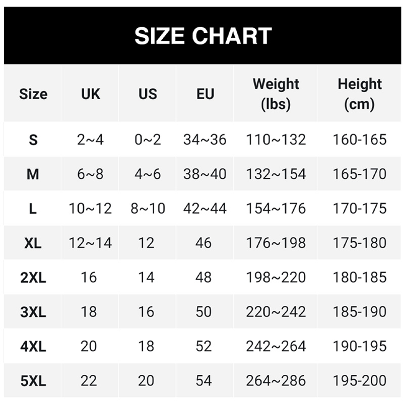Click the UK column header
Screen dimensions: 403x403
(x=91, y=94)
